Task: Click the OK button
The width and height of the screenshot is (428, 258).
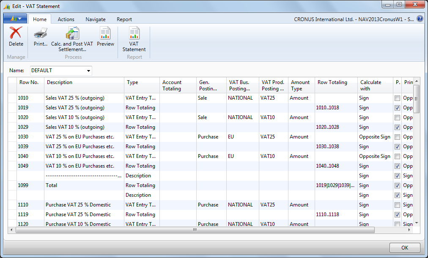Action: [404, 247]
